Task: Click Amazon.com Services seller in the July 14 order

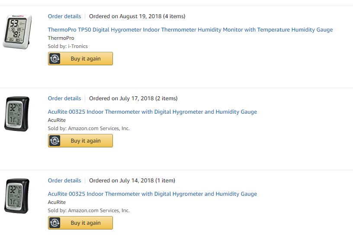Action: pyautogui.click(x=99, y=210)
